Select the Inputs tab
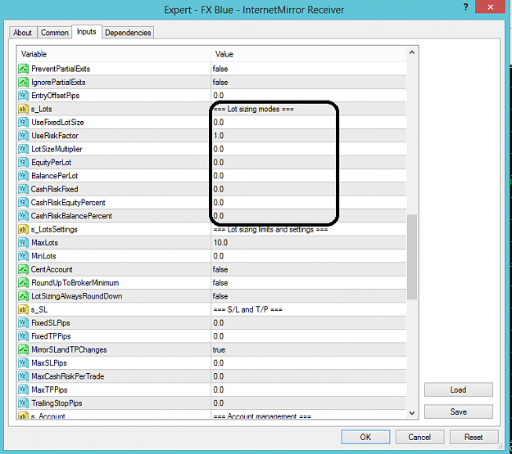Screen dimensions: 512x454 pos(87,32)
